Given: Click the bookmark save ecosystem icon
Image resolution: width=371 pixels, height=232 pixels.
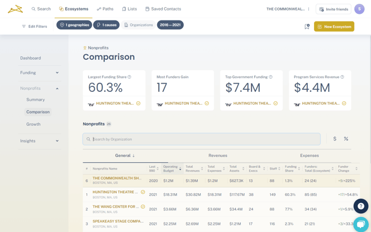Looking at the screenshot, I should [x=307, y=26].
